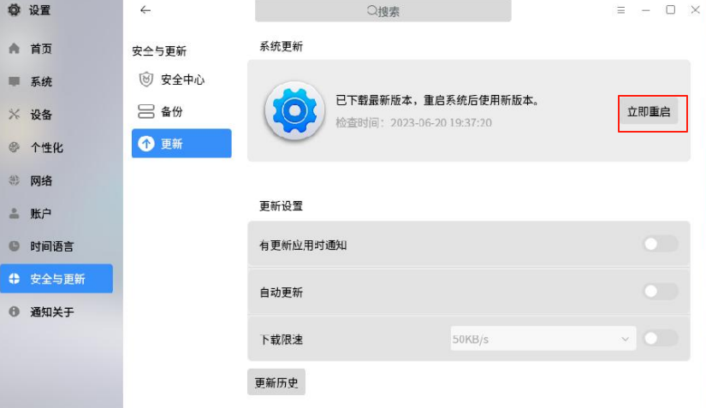Select the 系统 monitor icon
Viewport: 706px width, 408px height.
[14, 81]
